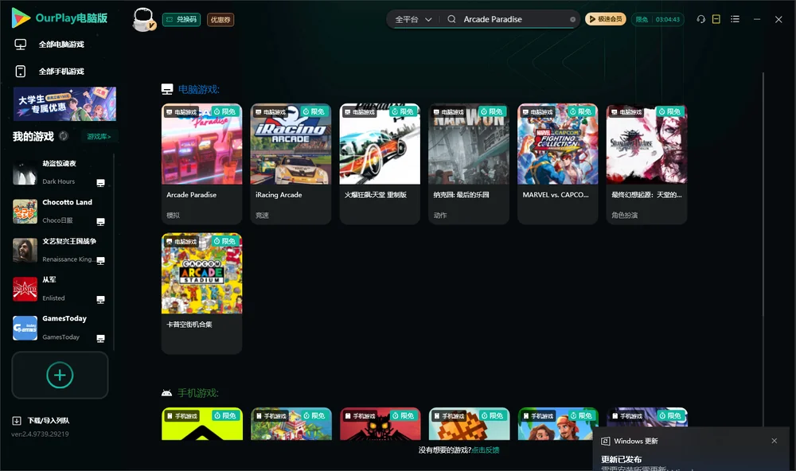The image size is (796, 471).
Task: Click the 角色扮演 genre tag
Action: click(624, 215)
